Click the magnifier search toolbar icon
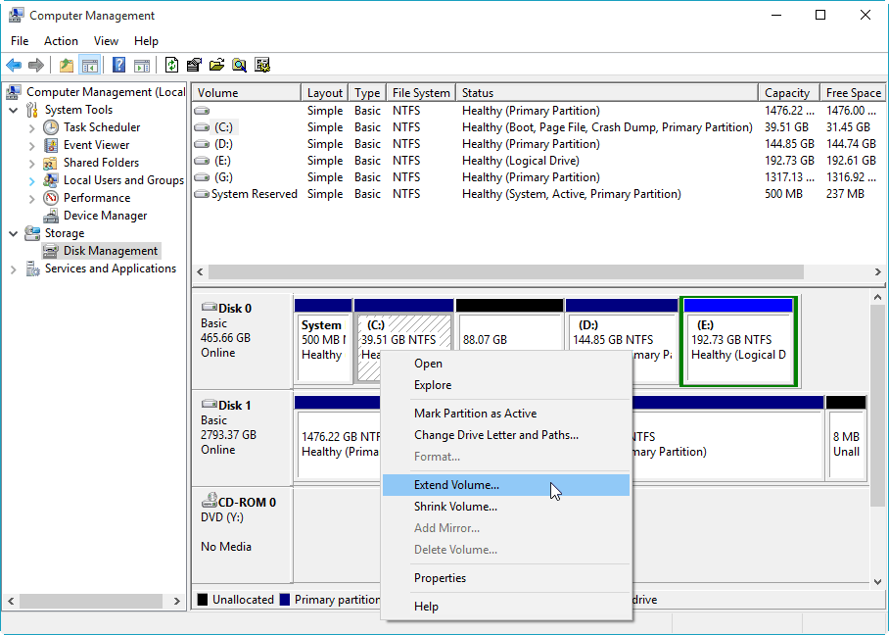 pyautogui.click(x=240, y=65)
